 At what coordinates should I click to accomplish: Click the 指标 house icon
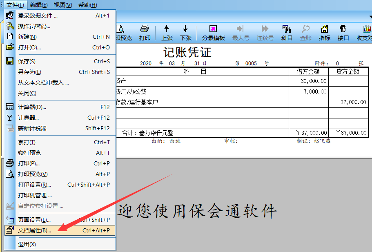point(324,33)
